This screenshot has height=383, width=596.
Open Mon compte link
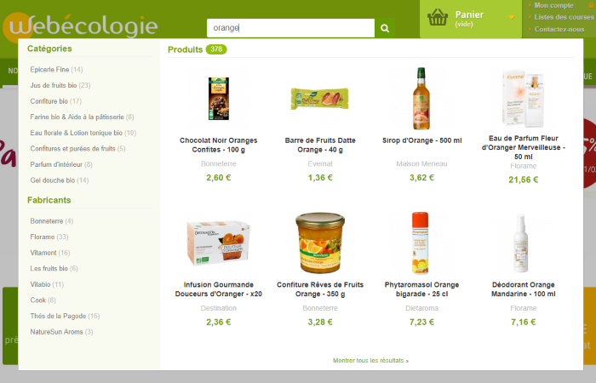pyautogui.click(x=553, y=5)
